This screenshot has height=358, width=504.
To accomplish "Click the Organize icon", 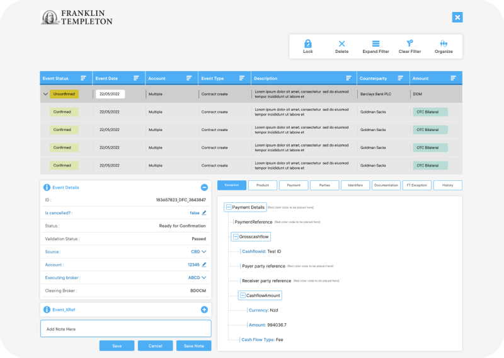I will (444, 43).
